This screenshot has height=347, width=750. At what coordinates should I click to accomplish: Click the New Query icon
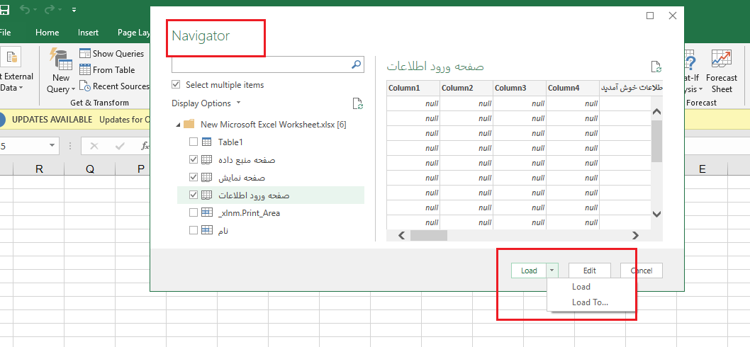coord(61,59)
